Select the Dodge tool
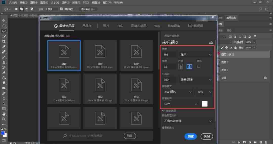The image size is (273, 144). coord(4,88)
